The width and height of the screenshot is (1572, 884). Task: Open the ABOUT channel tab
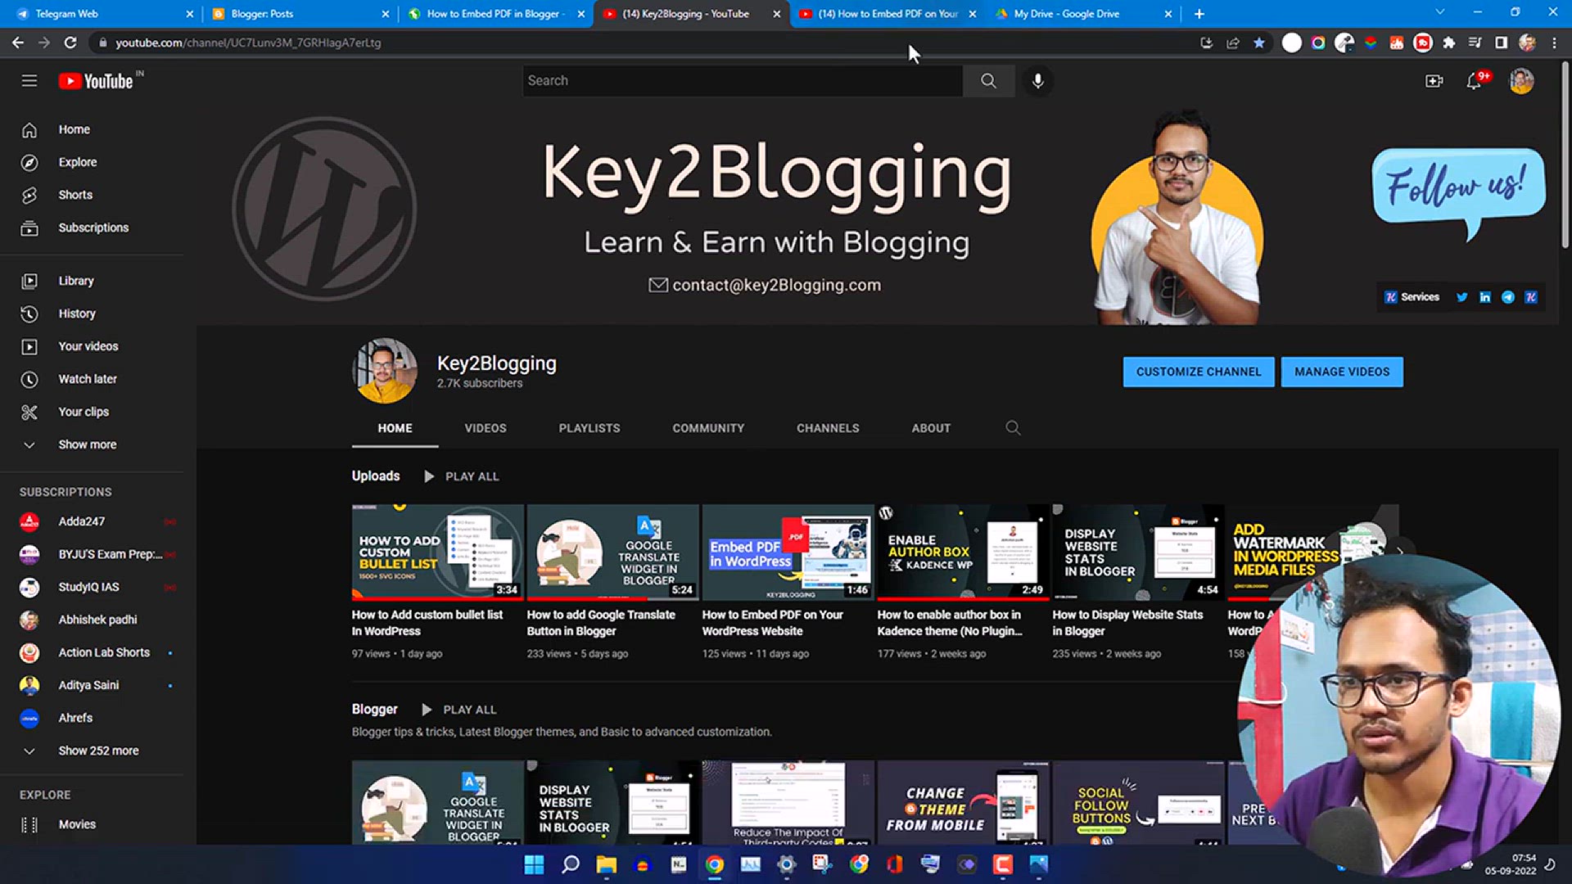pos(931,427)
